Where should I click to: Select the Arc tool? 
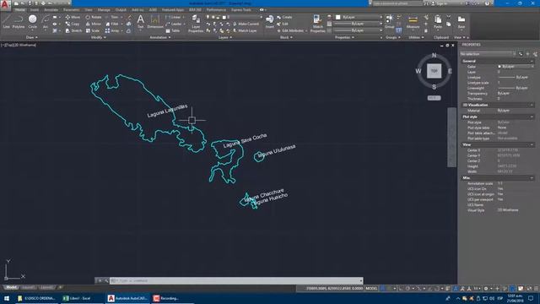(x=45, y=21)
